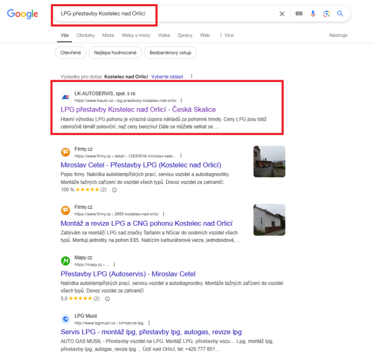The image size is (373, 362).
Task: Select the Vše tab
Action: (64, 35)
